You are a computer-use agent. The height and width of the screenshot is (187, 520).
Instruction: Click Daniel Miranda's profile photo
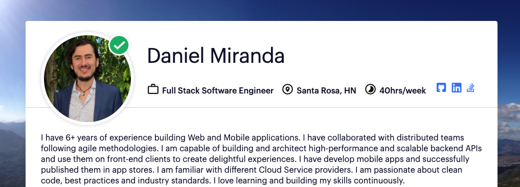(x=87, y=79)
